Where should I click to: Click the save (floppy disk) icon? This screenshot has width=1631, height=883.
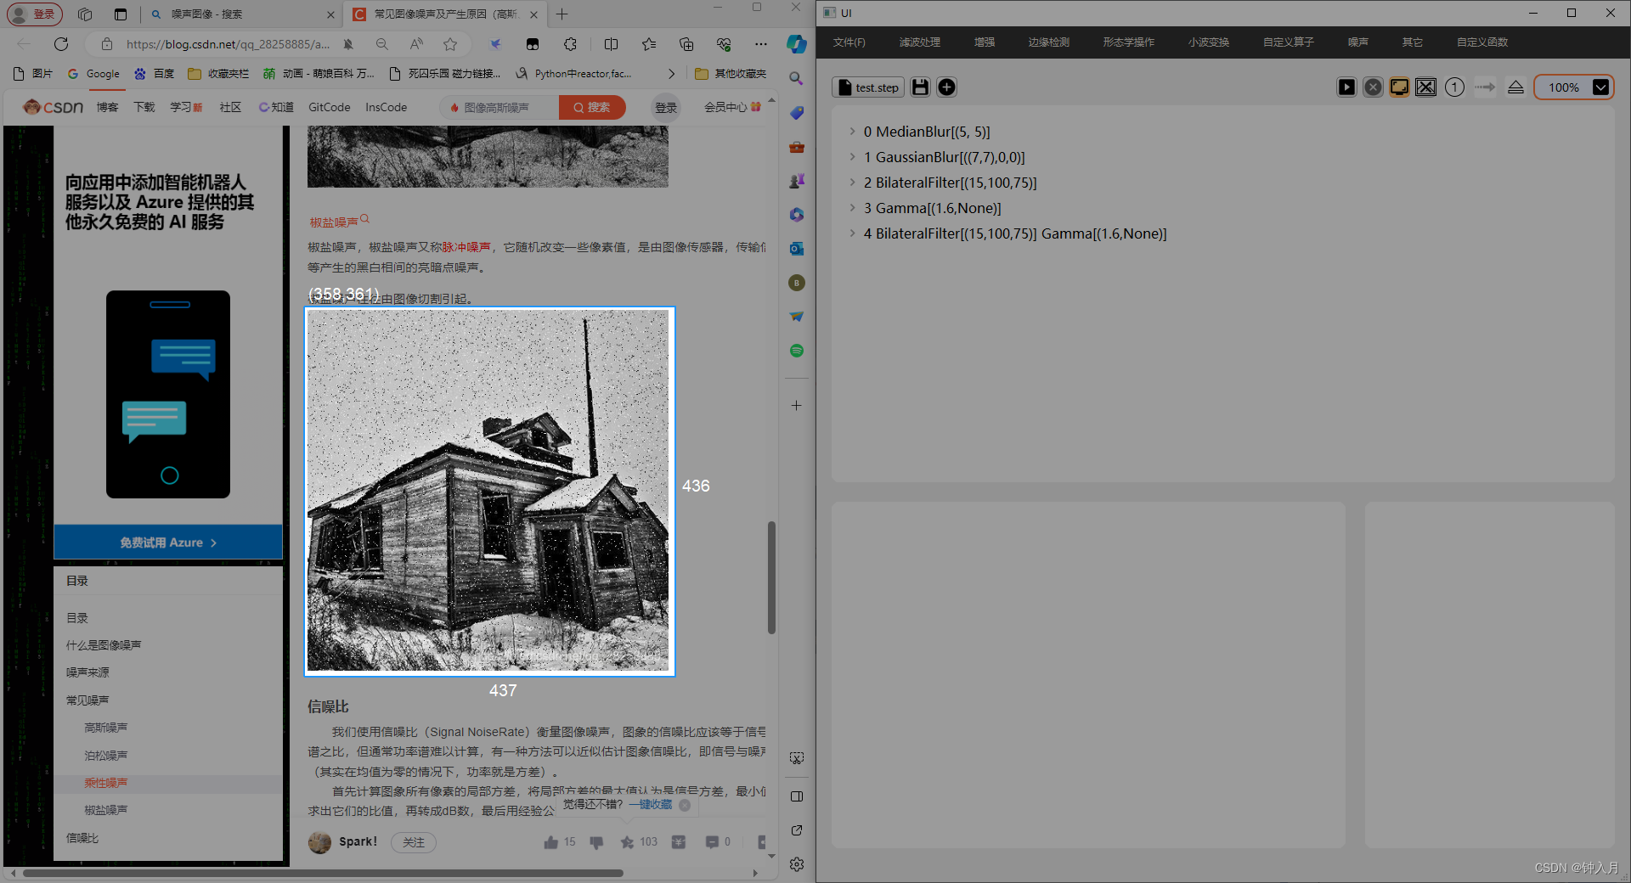click(x=920, y=87)
